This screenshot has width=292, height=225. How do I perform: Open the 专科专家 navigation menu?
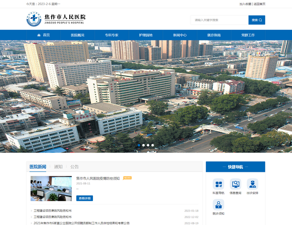[x=111, y=35]
